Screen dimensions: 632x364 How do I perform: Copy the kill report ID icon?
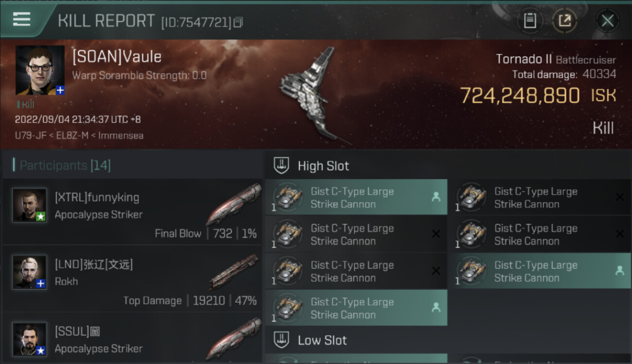point(238,22)
